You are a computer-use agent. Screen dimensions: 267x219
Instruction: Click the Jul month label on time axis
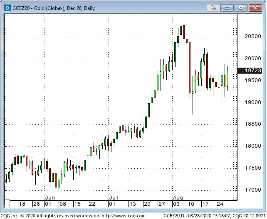[114, 198]
